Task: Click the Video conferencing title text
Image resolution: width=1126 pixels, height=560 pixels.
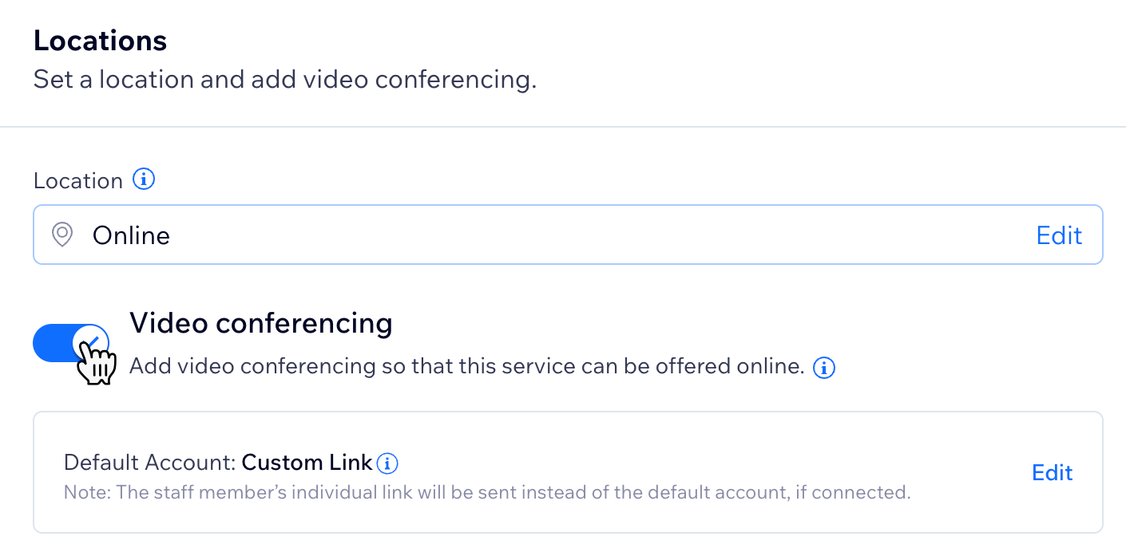Action: pos(261,323)
